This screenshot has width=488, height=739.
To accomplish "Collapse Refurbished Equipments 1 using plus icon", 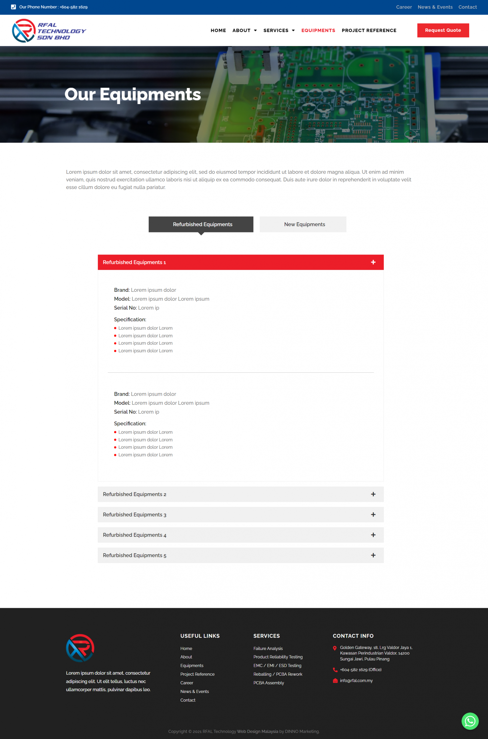I will [x=373, y=262].
